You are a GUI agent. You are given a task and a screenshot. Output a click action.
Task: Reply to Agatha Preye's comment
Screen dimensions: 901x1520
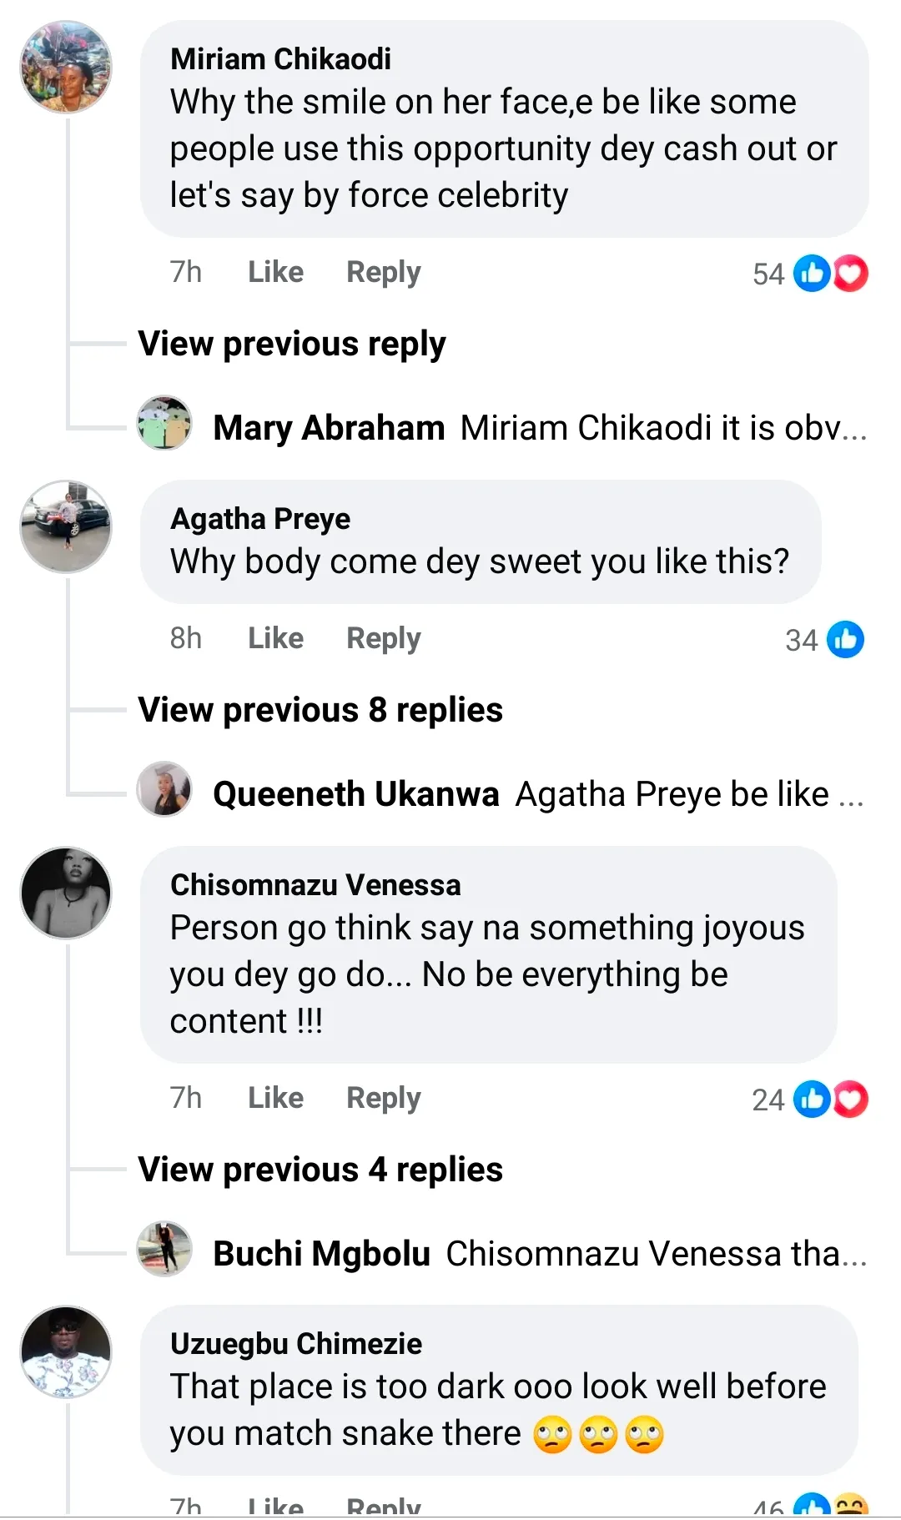383,638
